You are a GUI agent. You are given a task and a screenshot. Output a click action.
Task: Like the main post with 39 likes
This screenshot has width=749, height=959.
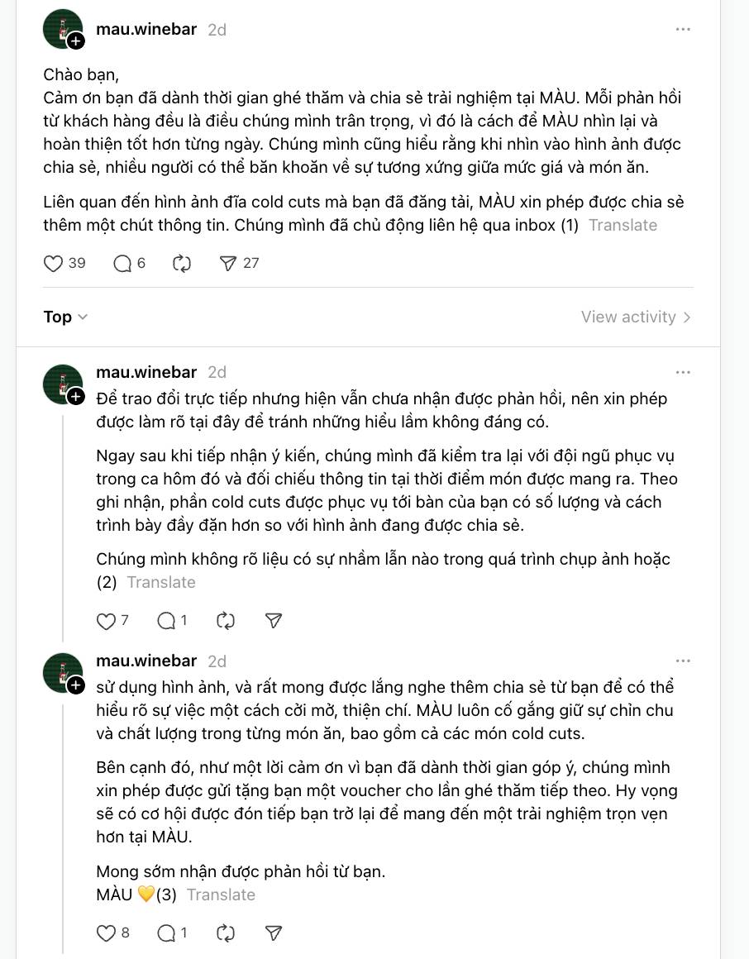(x=54, y=264)
